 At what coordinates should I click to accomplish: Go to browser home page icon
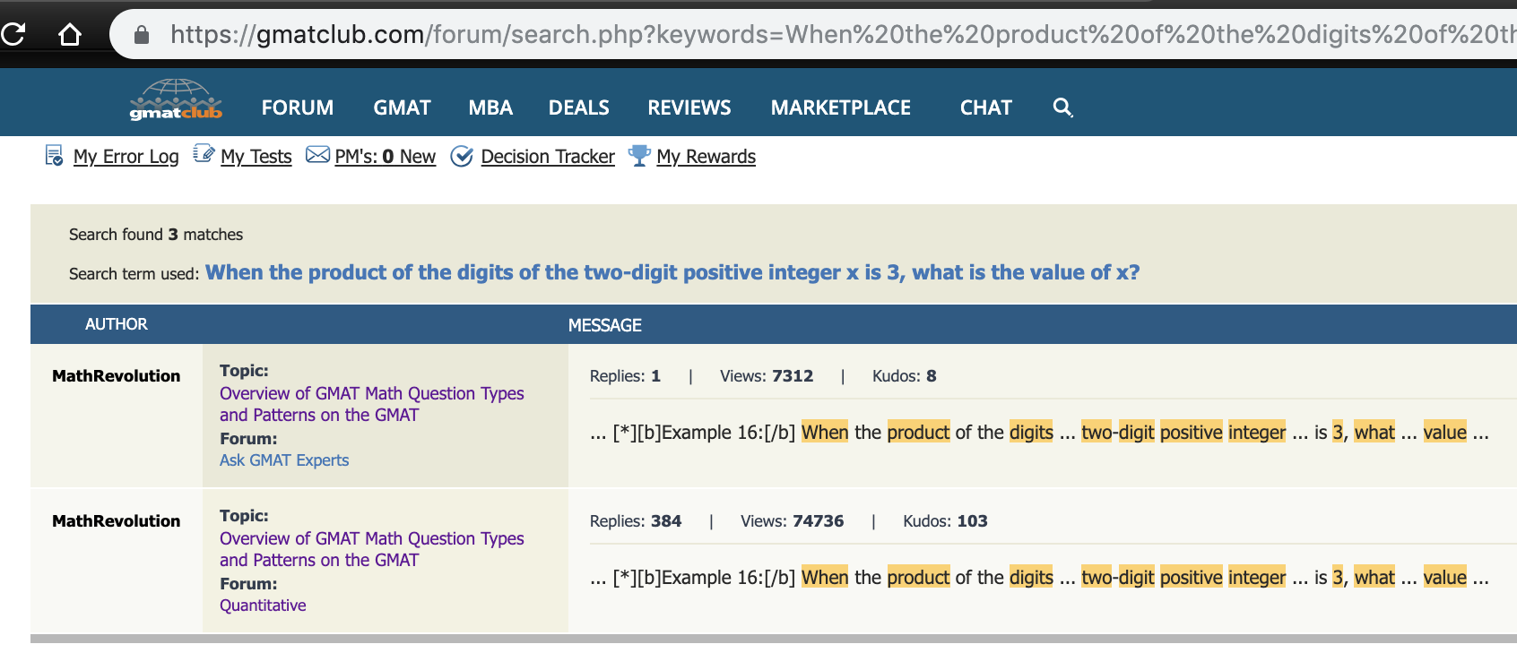click(69, 34)
